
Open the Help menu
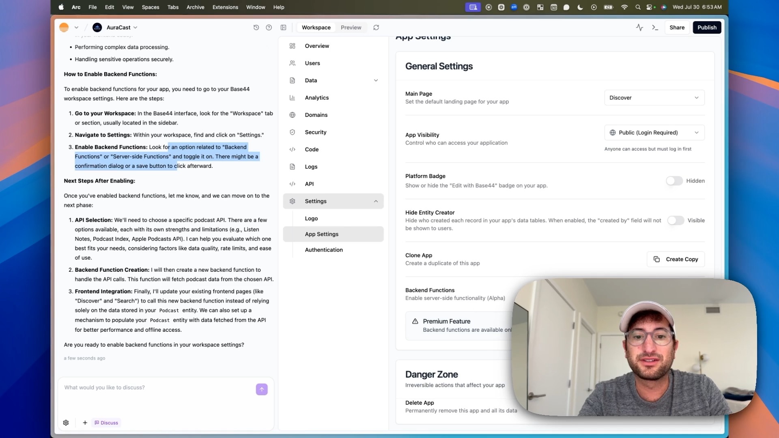click(279, 7)
